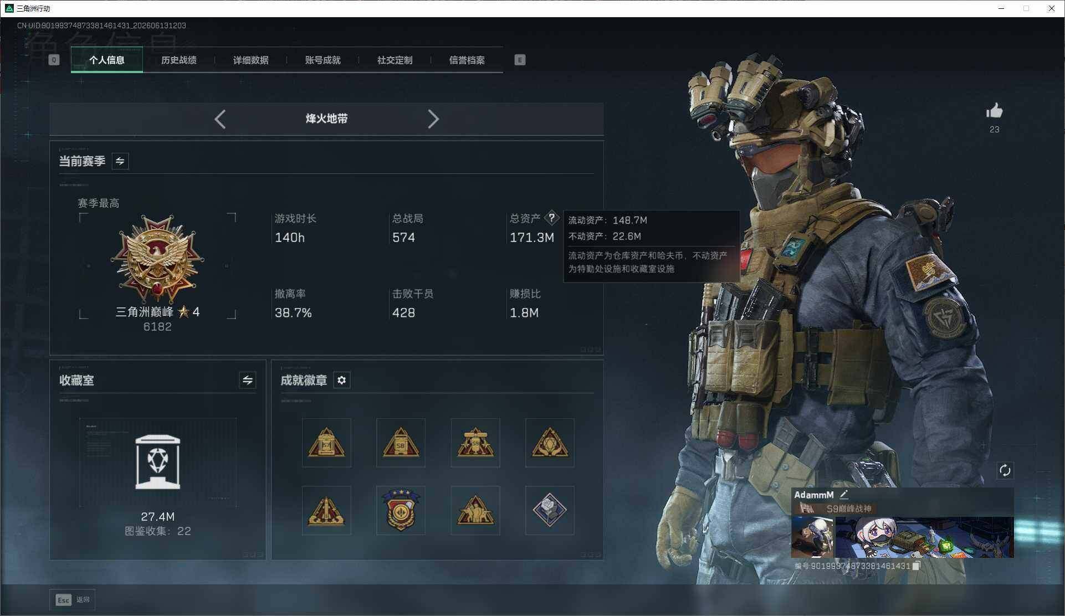Click the AdammM player name
The image size is (1065, 616).
[814, 495]
